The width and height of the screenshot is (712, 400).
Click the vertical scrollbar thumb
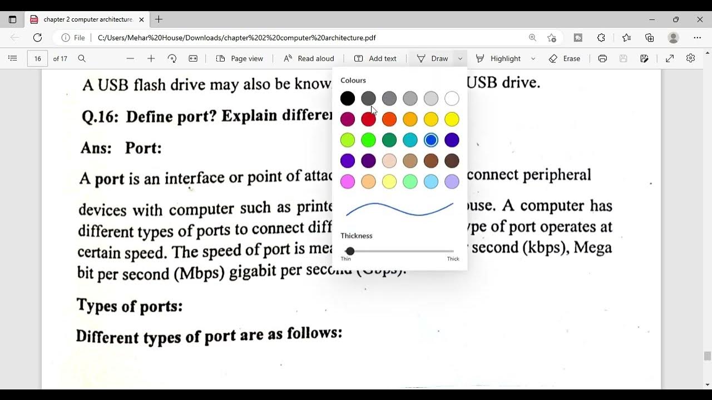pyautogui.click(x=708, y=356)
